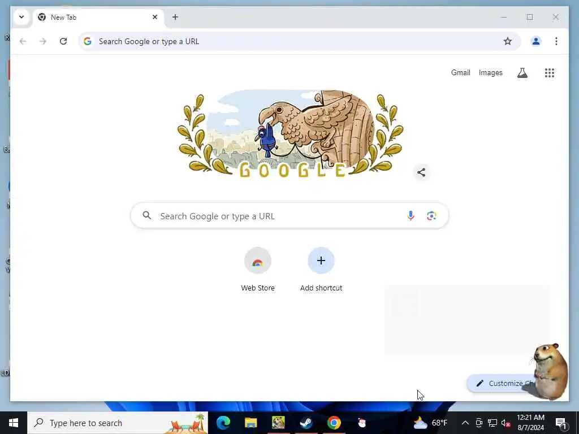This screenshot has width=579, height=434.
Task: Expand the tab search dropdown arrow
Action: (x=21, y=17)
